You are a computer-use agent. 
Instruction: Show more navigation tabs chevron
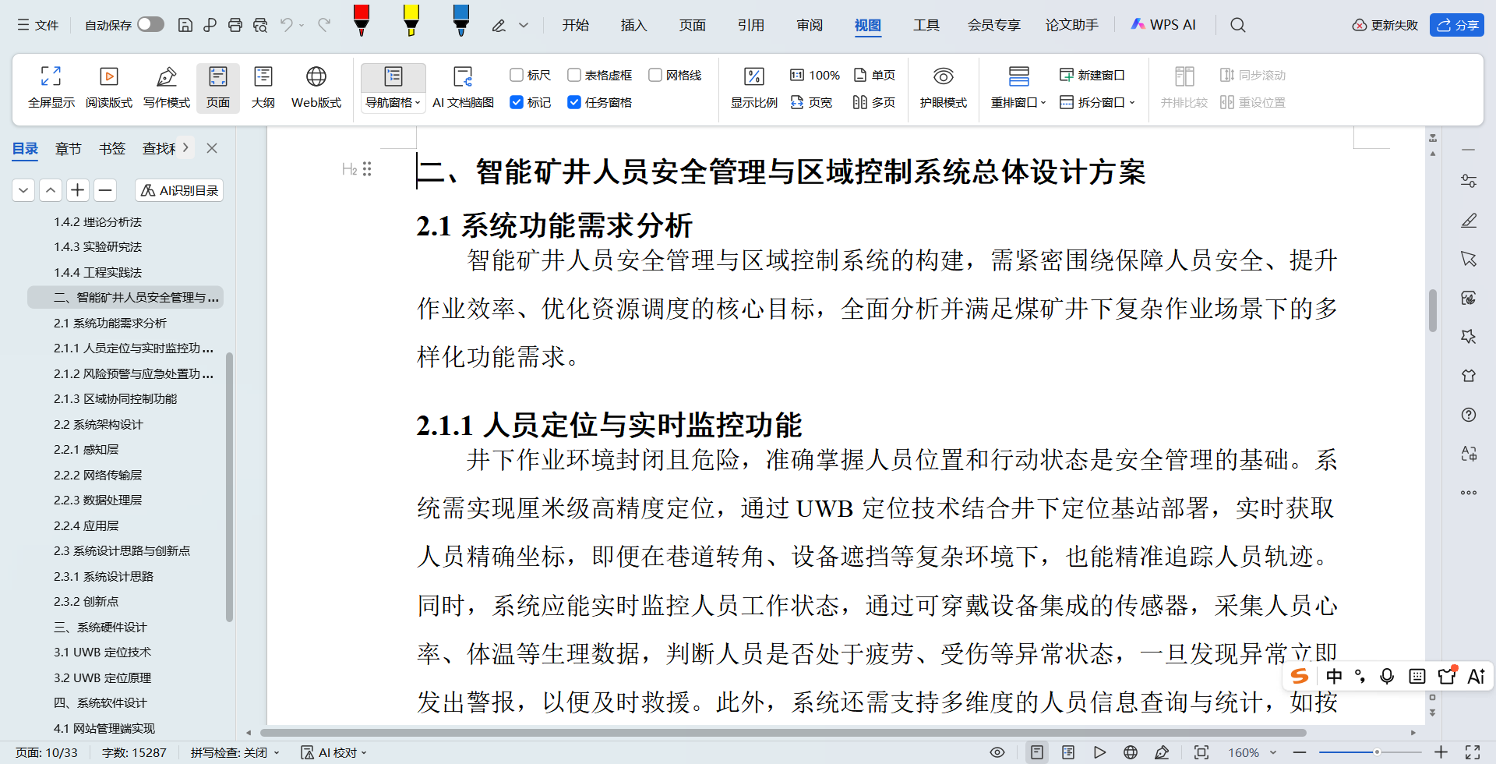185,147
